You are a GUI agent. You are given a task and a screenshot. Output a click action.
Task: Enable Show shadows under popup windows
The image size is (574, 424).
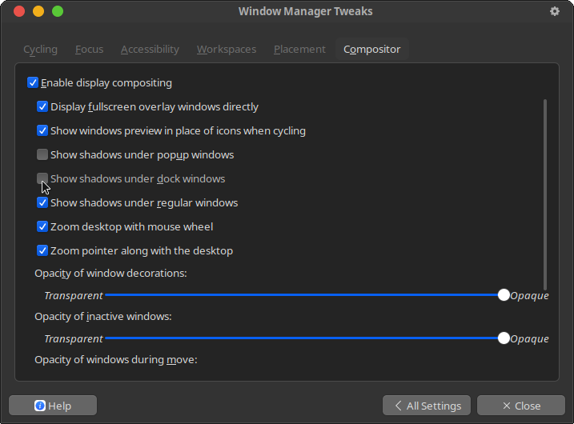tap(42, 154)
